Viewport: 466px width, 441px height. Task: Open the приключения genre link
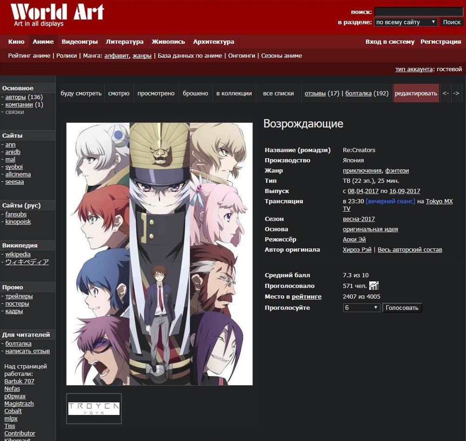click(x=362, y=171)
